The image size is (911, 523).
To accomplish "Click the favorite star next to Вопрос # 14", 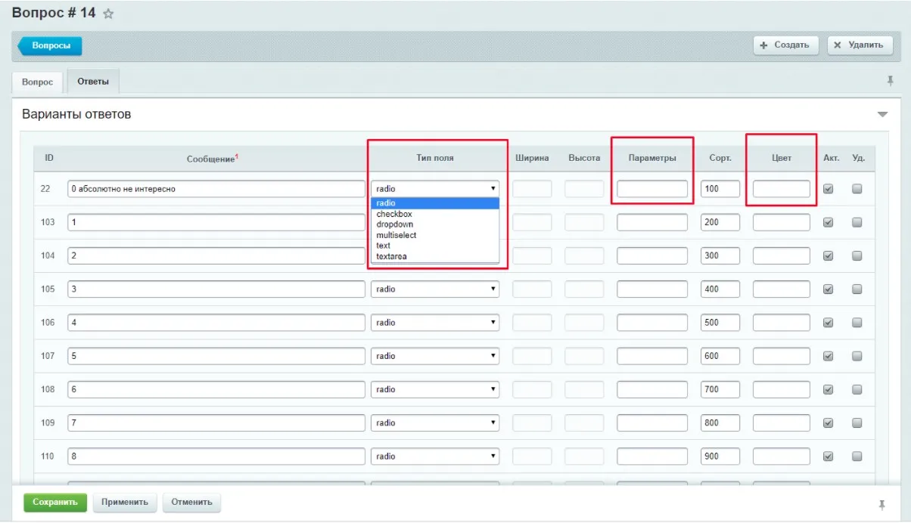I will pos(108,14).
